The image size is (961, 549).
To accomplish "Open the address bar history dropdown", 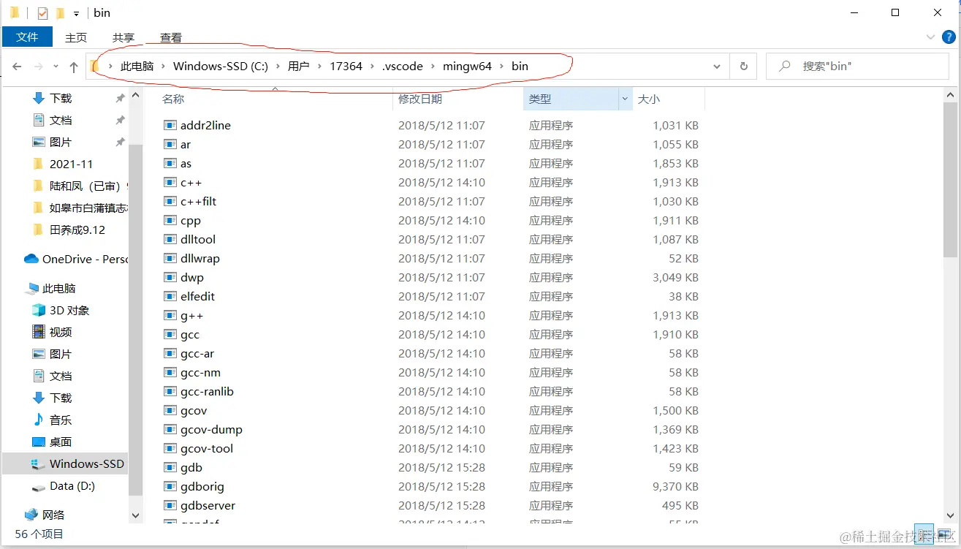I will tap(717, 66).
